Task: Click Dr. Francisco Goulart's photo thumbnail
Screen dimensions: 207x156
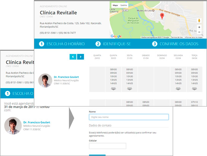Action: 45,80
